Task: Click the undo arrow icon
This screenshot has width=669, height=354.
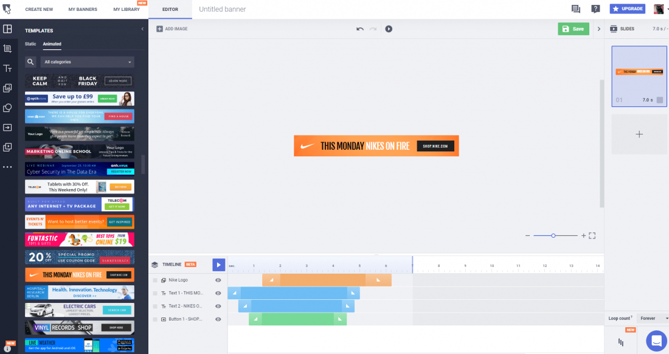Action: pyautogui.click(x=360, y=29)
